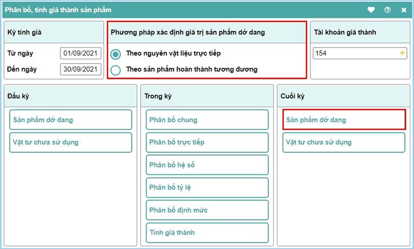Choose the 'Phân bổ tỷ lệ' button

(x=207, y=187)
